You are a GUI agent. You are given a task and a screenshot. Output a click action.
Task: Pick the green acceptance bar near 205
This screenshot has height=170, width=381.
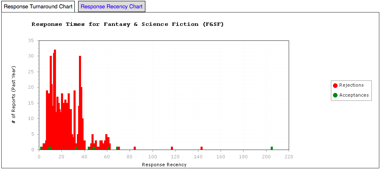coord(272,148)
